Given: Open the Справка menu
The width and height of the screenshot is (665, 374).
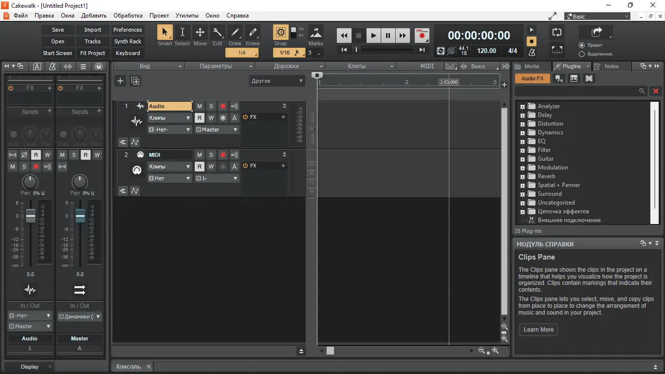Looking at the screenshot, I should [238, 16].
